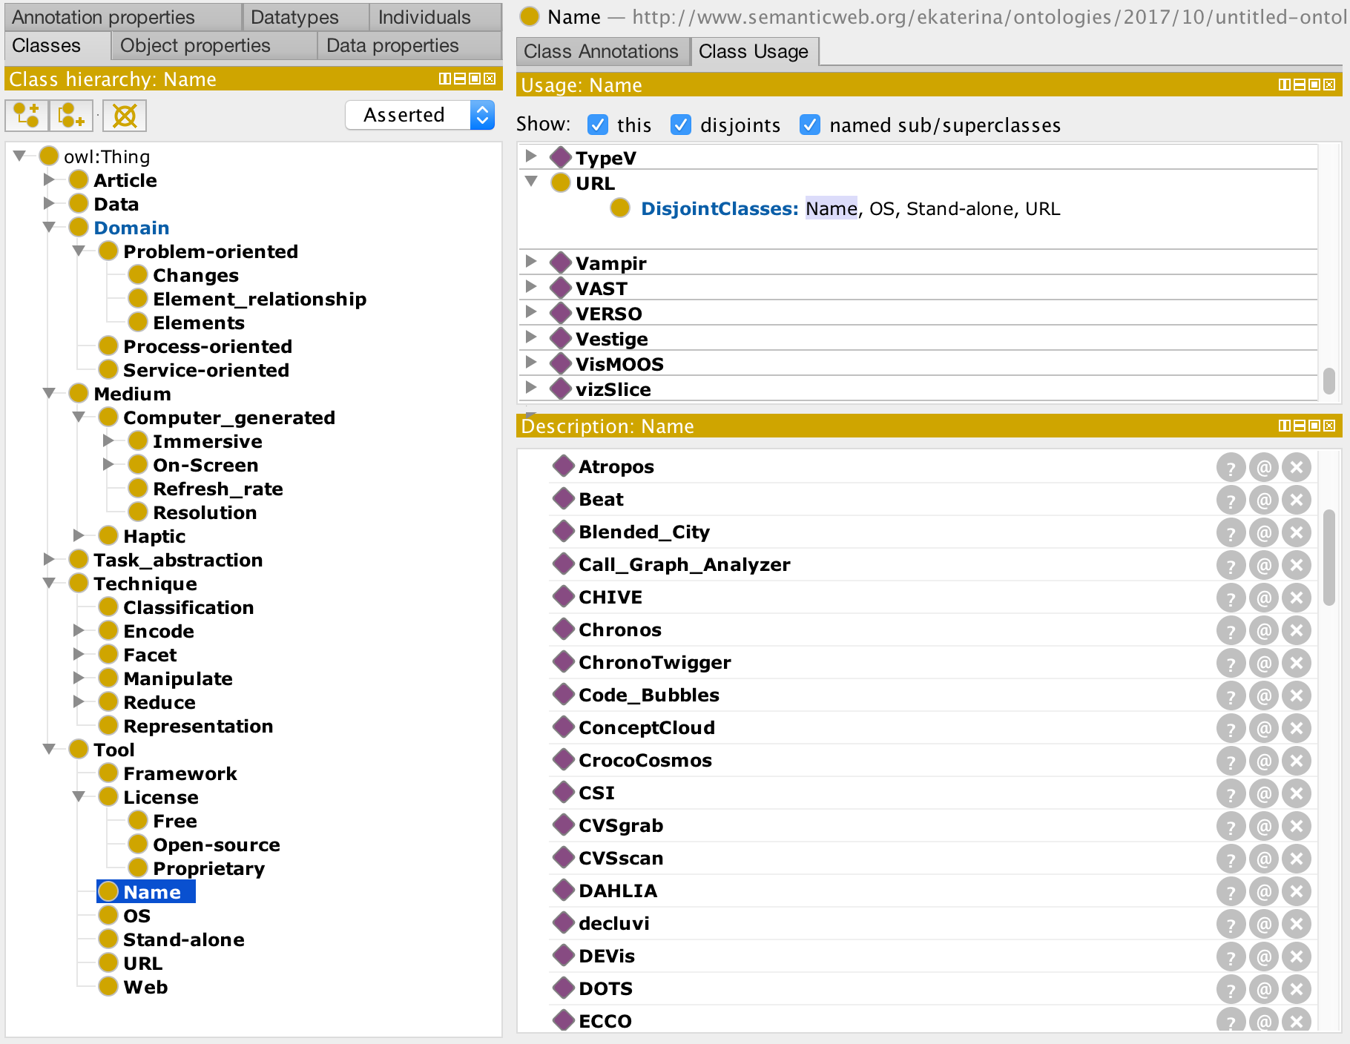
Task: Switch to the Object properties tab
Action: 195,46
